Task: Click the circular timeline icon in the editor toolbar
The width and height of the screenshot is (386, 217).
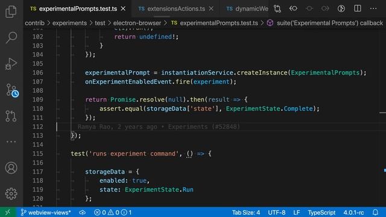Action: point(341,8)
